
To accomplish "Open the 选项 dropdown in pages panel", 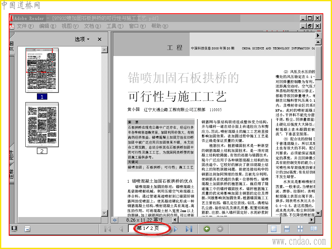I will click(x=82, y=39).
